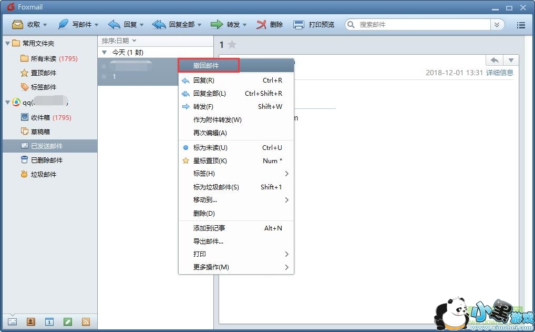
Task: Click the Foxmail logo in title bar
Action: click(11, 7)
